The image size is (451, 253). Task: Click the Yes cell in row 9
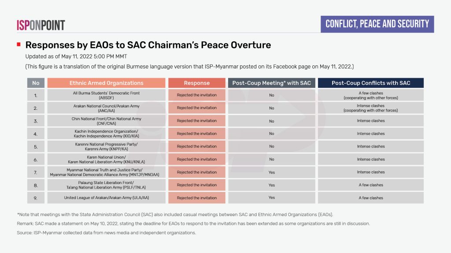[271, 198]
